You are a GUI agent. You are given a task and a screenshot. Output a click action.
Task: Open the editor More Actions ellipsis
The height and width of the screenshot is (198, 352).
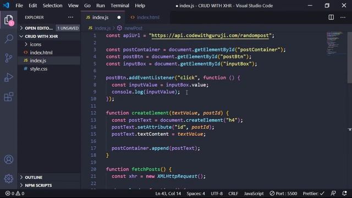(x=343, y=17)
